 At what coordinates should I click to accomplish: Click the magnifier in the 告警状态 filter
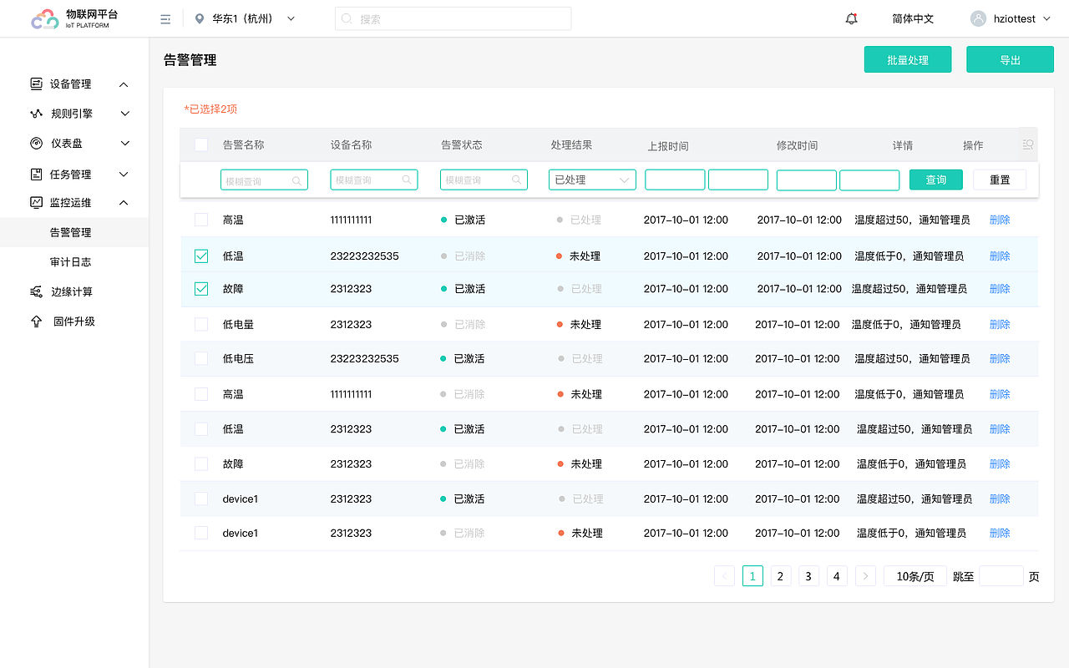pos(517,180)
